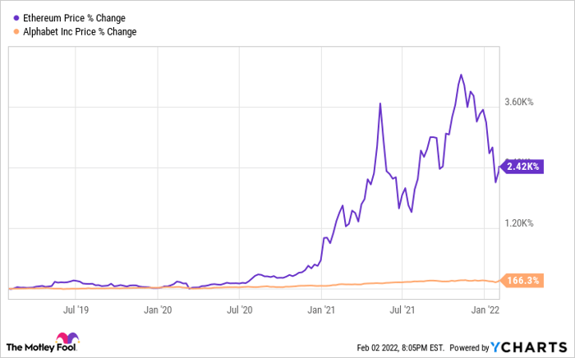Click the 1.20K% y-axis label
This screenshot has height=358, width=575.
(519, 223)
